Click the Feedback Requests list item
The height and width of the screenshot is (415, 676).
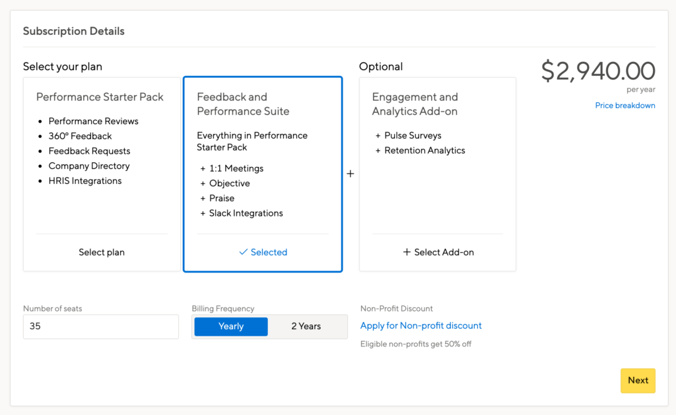pyautogui.click(x=89, y=151)
